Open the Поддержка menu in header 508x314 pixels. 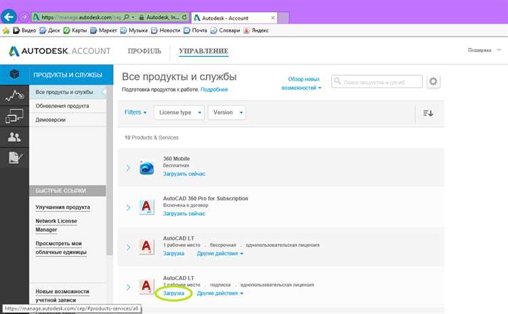click(484, 50)
